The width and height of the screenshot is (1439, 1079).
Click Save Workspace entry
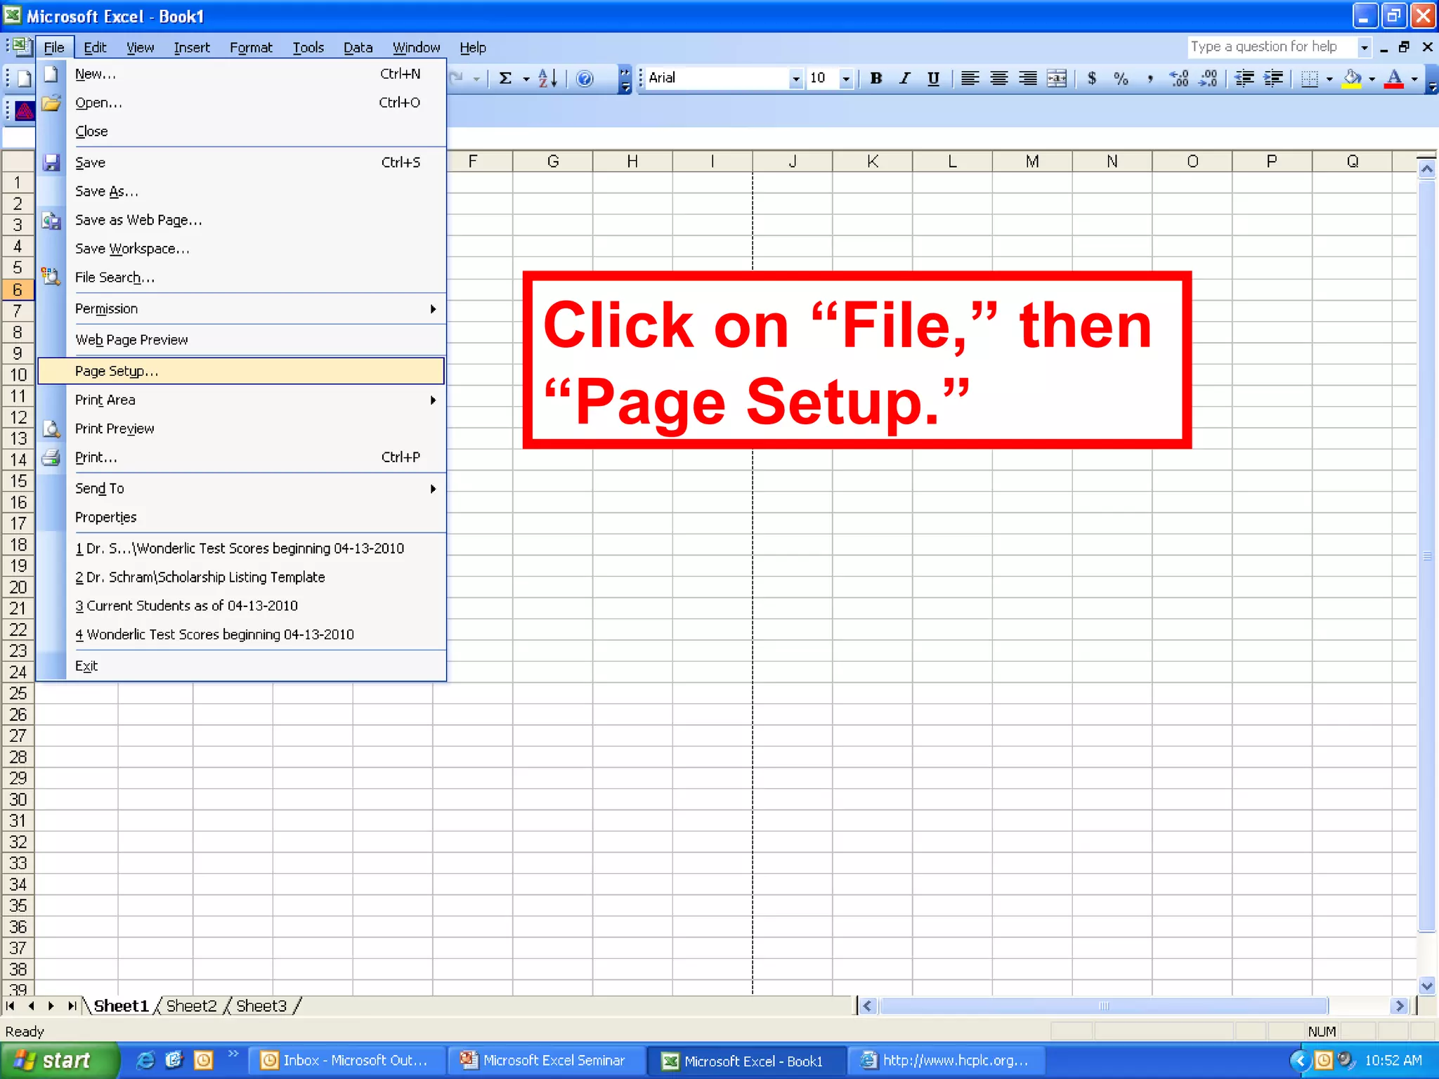pos(241,249)
